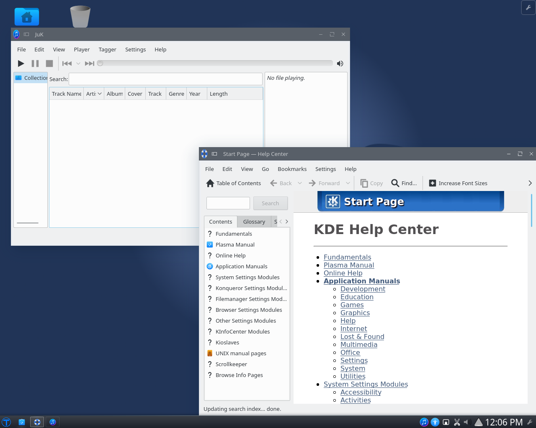Open the Back history dropdown

[x=300, y=183]
